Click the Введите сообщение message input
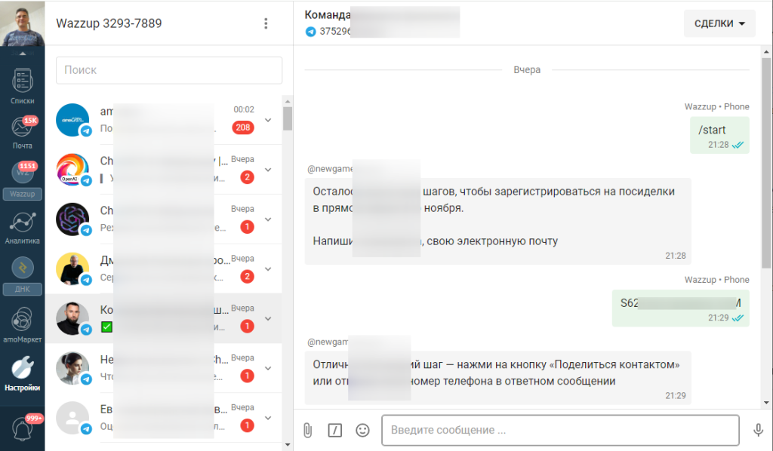The height and width of the screenshot is (451, 773). [x=559, y=430]
